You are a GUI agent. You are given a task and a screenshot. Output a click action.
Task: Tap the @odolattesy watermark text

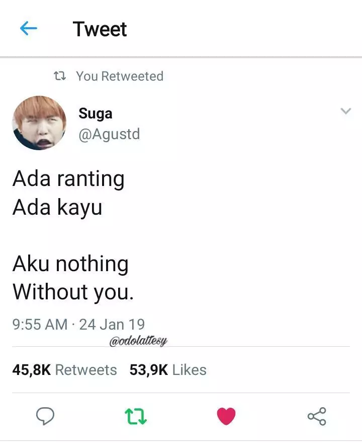[x=138, y=341]
